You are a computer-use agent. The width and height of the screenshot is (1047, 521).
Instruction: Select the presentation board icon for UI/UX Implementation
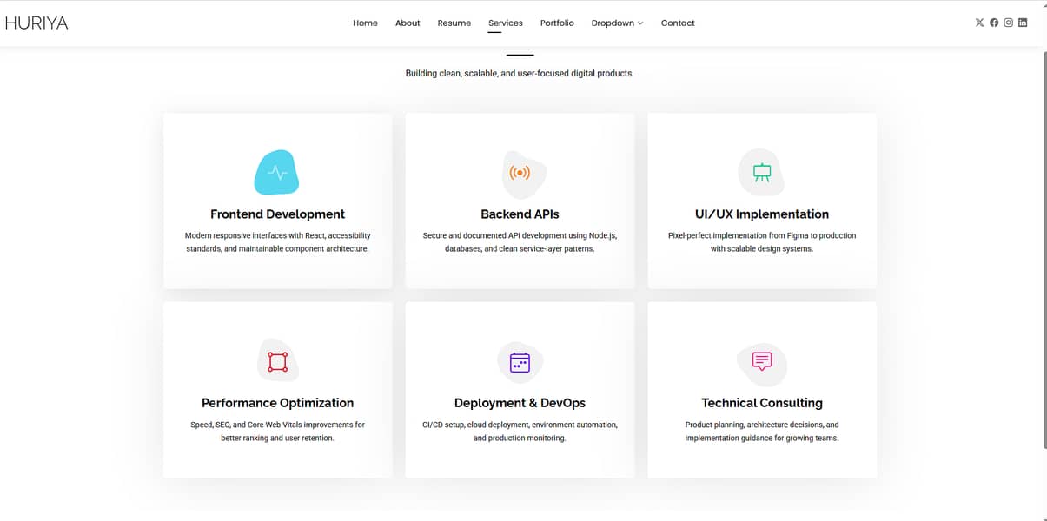pos(761,172)
